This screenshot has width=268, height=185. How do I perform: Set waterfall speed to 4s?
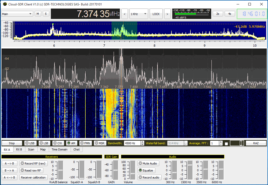(x=230, y=13)
